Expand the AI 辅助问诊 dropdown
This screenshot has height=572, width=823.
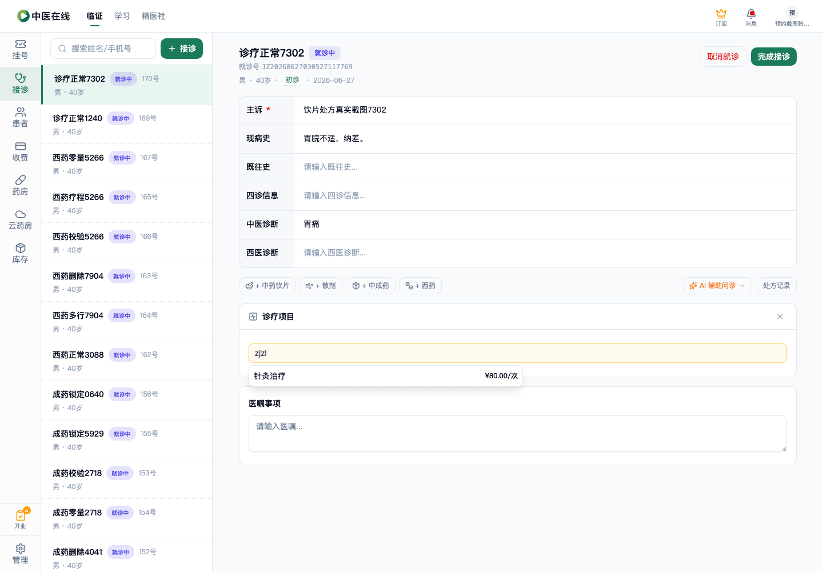[x=717, y=286]
